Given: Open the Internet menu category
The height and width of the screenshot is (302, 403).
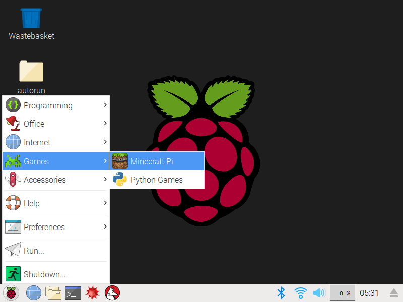Looking at the screenshot, I should tap(56, 142).
